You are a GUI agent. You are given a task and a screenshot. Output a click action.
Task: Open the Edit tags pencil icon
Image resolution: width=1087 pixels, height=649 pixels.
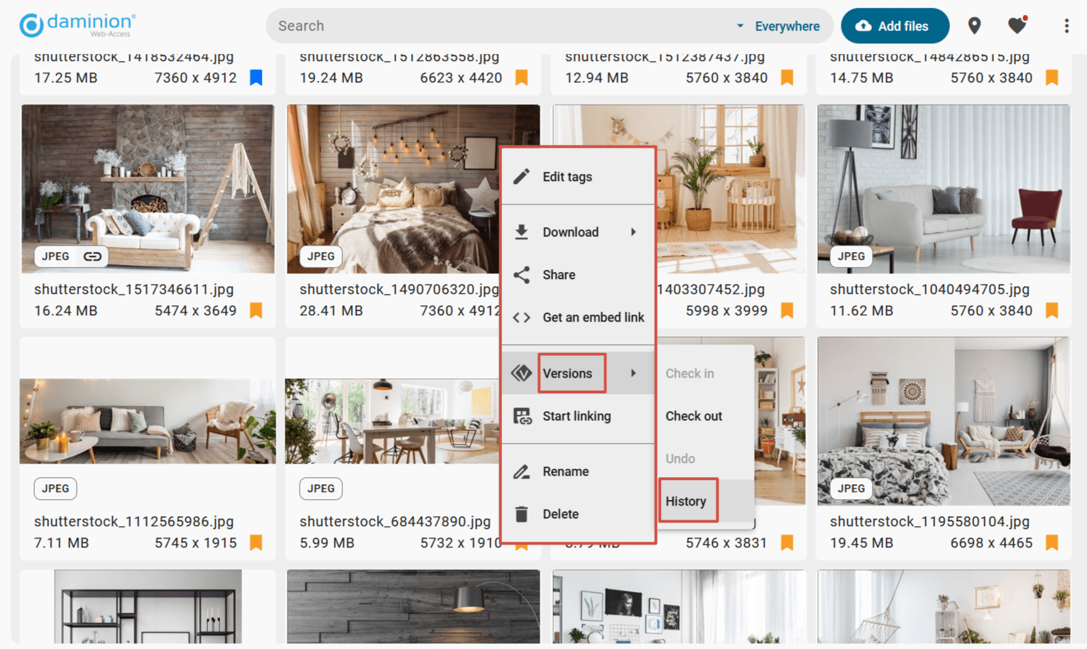pos(523,176)
